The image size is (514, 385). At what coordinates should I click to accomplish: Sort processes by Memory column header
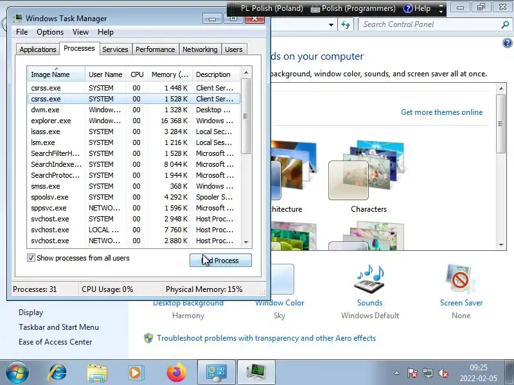click(170, 74)
